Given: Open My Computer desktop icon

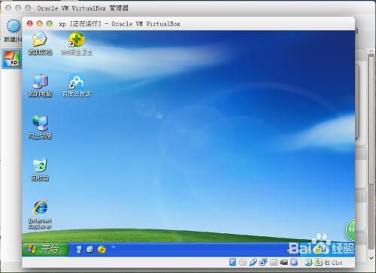Looking at the screenshot, I should click(x=40, y=85).
